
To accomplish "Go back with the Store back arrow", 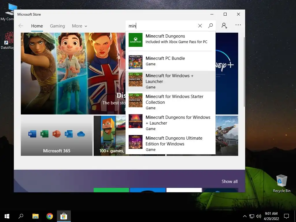I will [x=21, y=26].
